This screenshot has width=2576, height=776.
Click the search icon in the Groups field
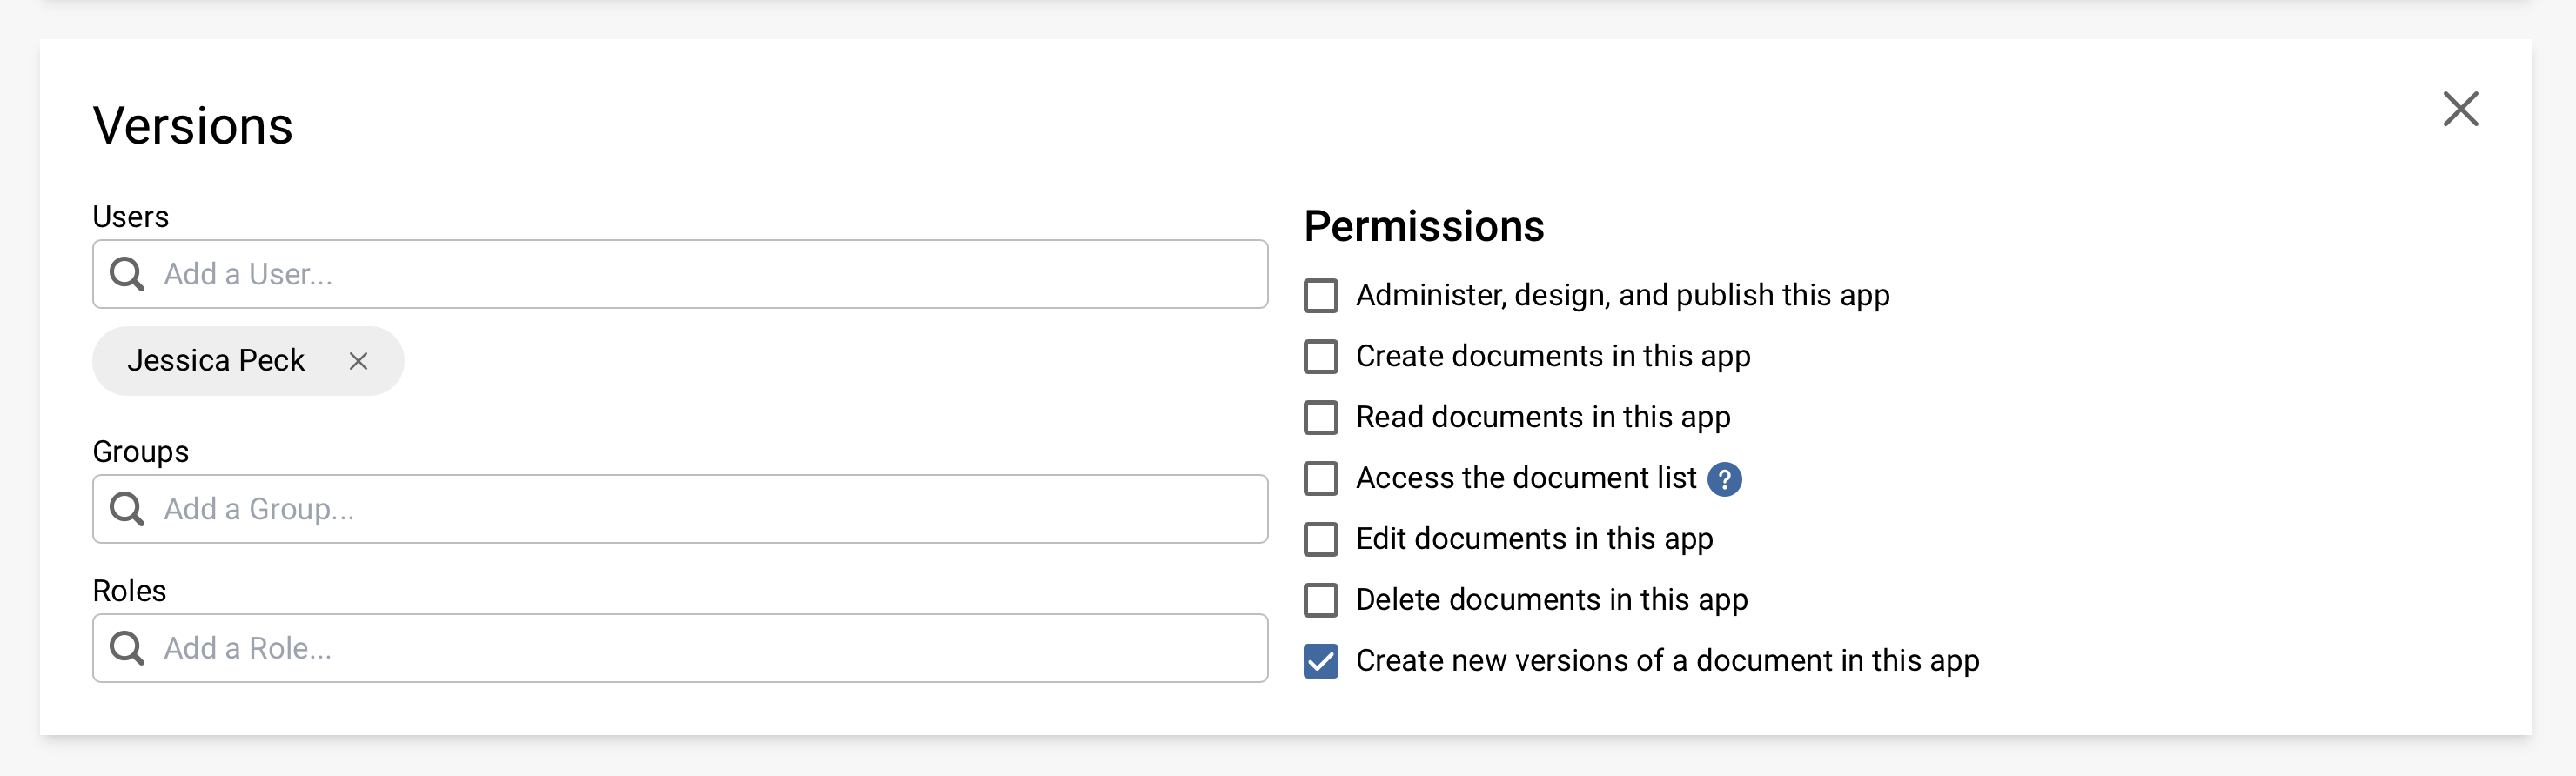tap(126, 508)
